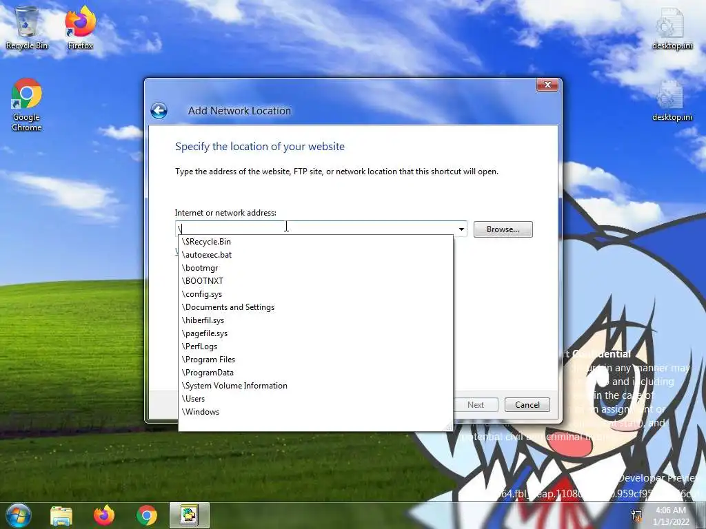Viewport: 706px width, 529px height.
Task: Grab the autocomplete list resize grip
Action: [449, 427]
